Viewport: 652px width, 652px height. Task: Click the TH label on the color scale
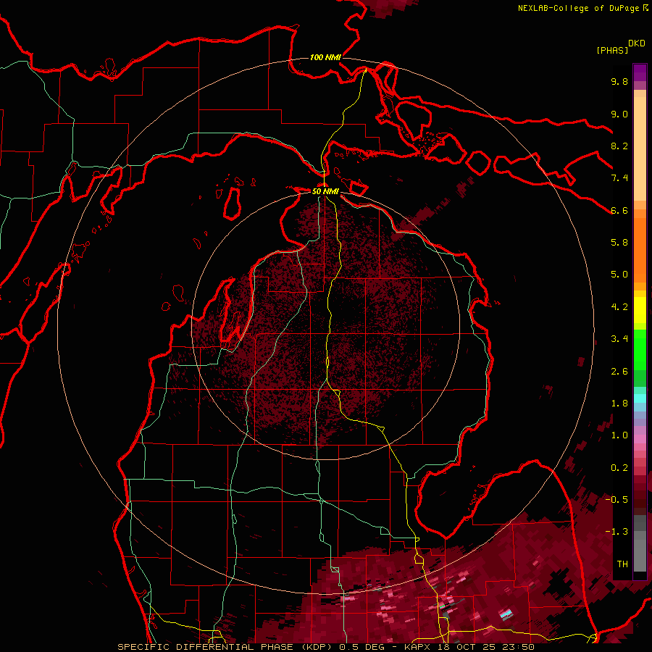tap(622, 564)
